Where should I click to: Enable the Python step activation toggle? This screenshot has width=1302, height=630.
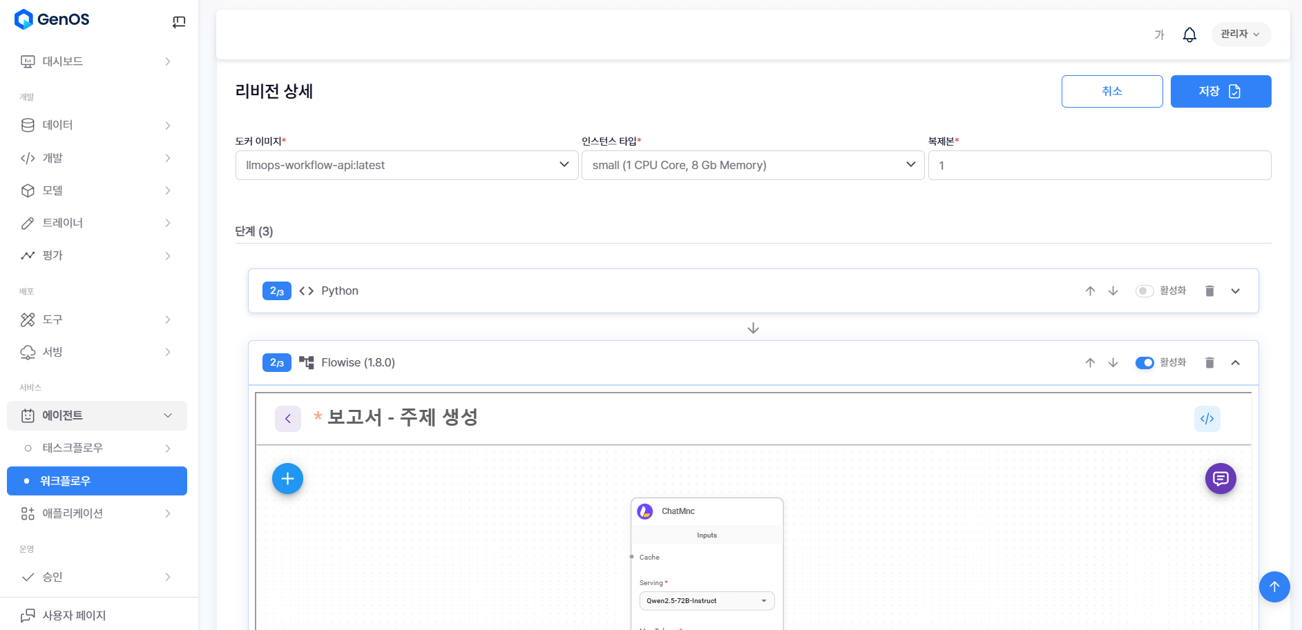pyautogui.click(x=1145, y=291)
